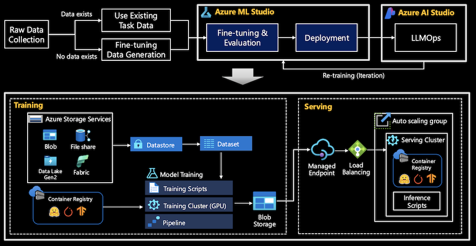Viewport: 476px width, 246px height.
Task: Click the Model Training flask icon
Action: [152, 174]
